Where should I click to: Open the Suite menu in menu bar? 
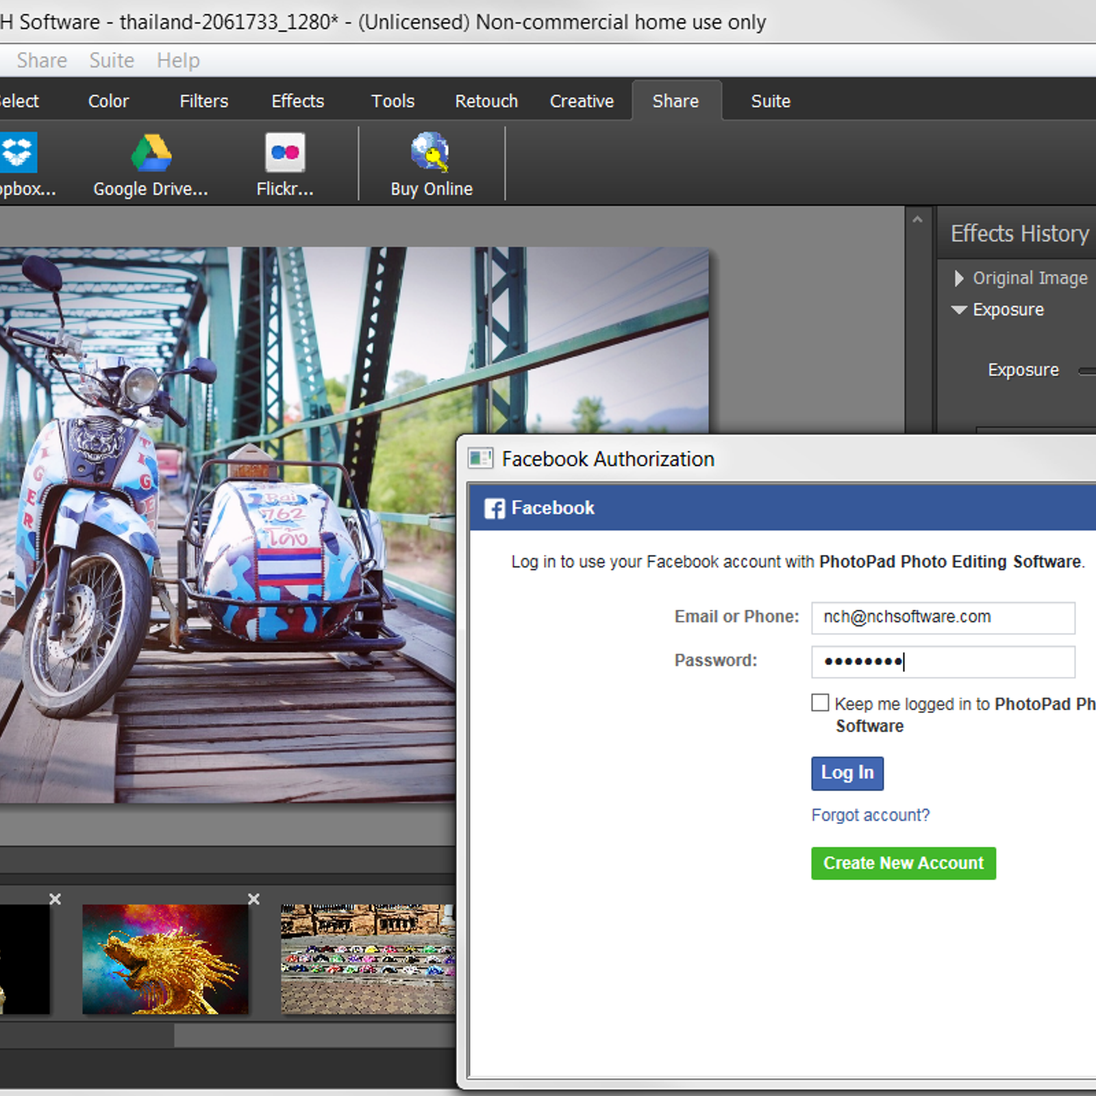point(112,60)
